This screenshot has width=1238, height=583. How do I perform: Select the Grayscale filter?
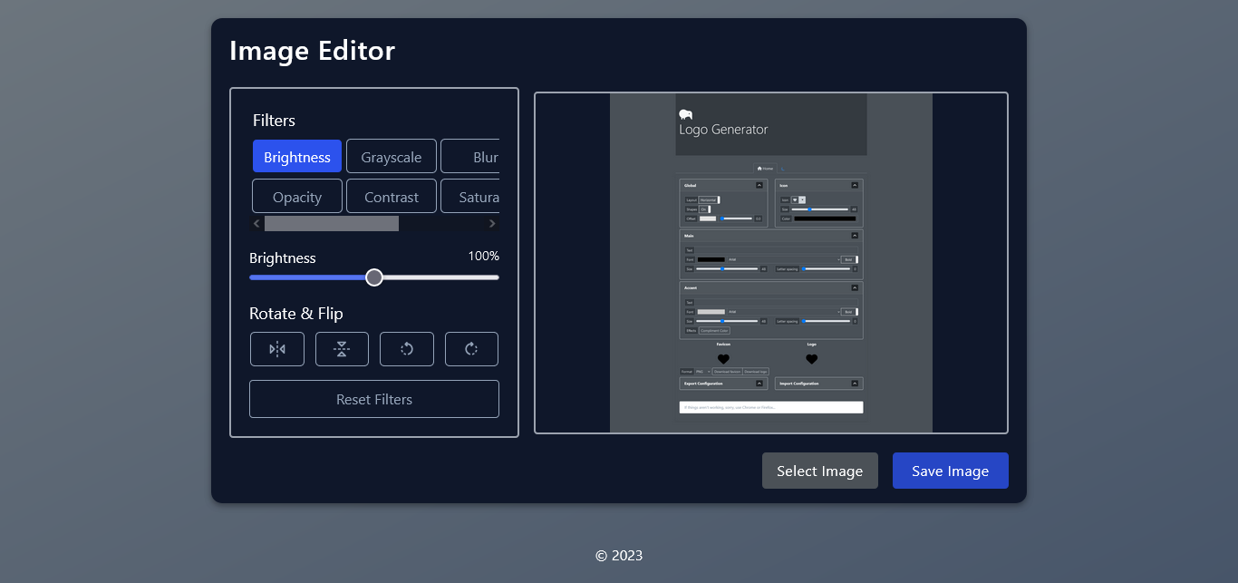pos(391,156)
